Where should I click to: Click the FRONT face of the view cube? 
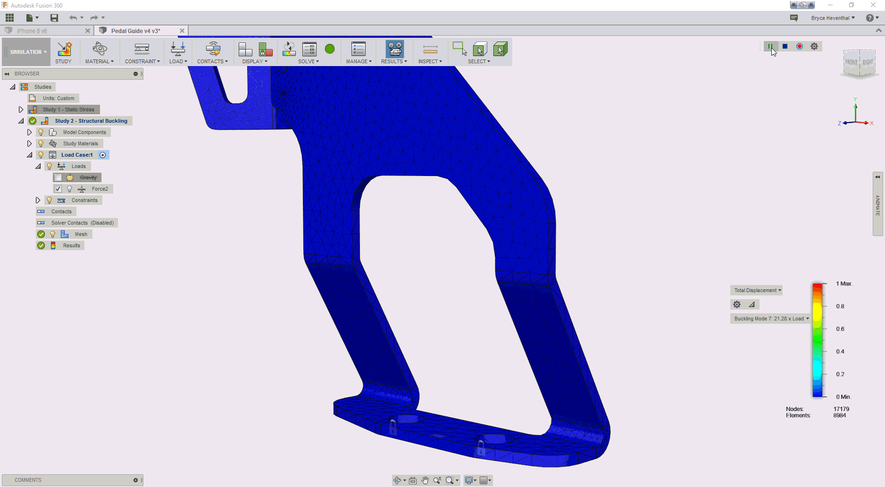click(852, 62)
